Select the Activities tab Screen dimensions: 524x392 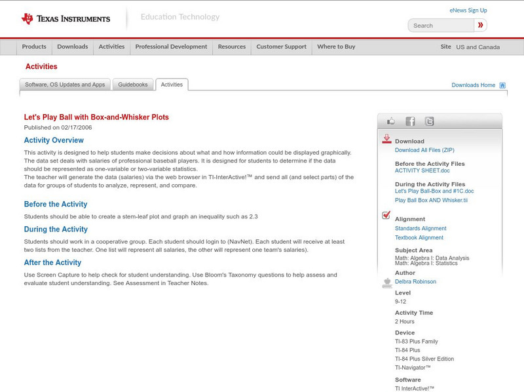[172, 85]
